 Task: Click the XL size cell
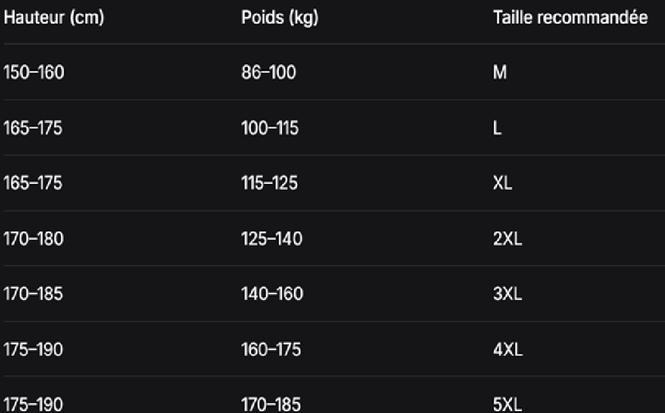[503, 183]
